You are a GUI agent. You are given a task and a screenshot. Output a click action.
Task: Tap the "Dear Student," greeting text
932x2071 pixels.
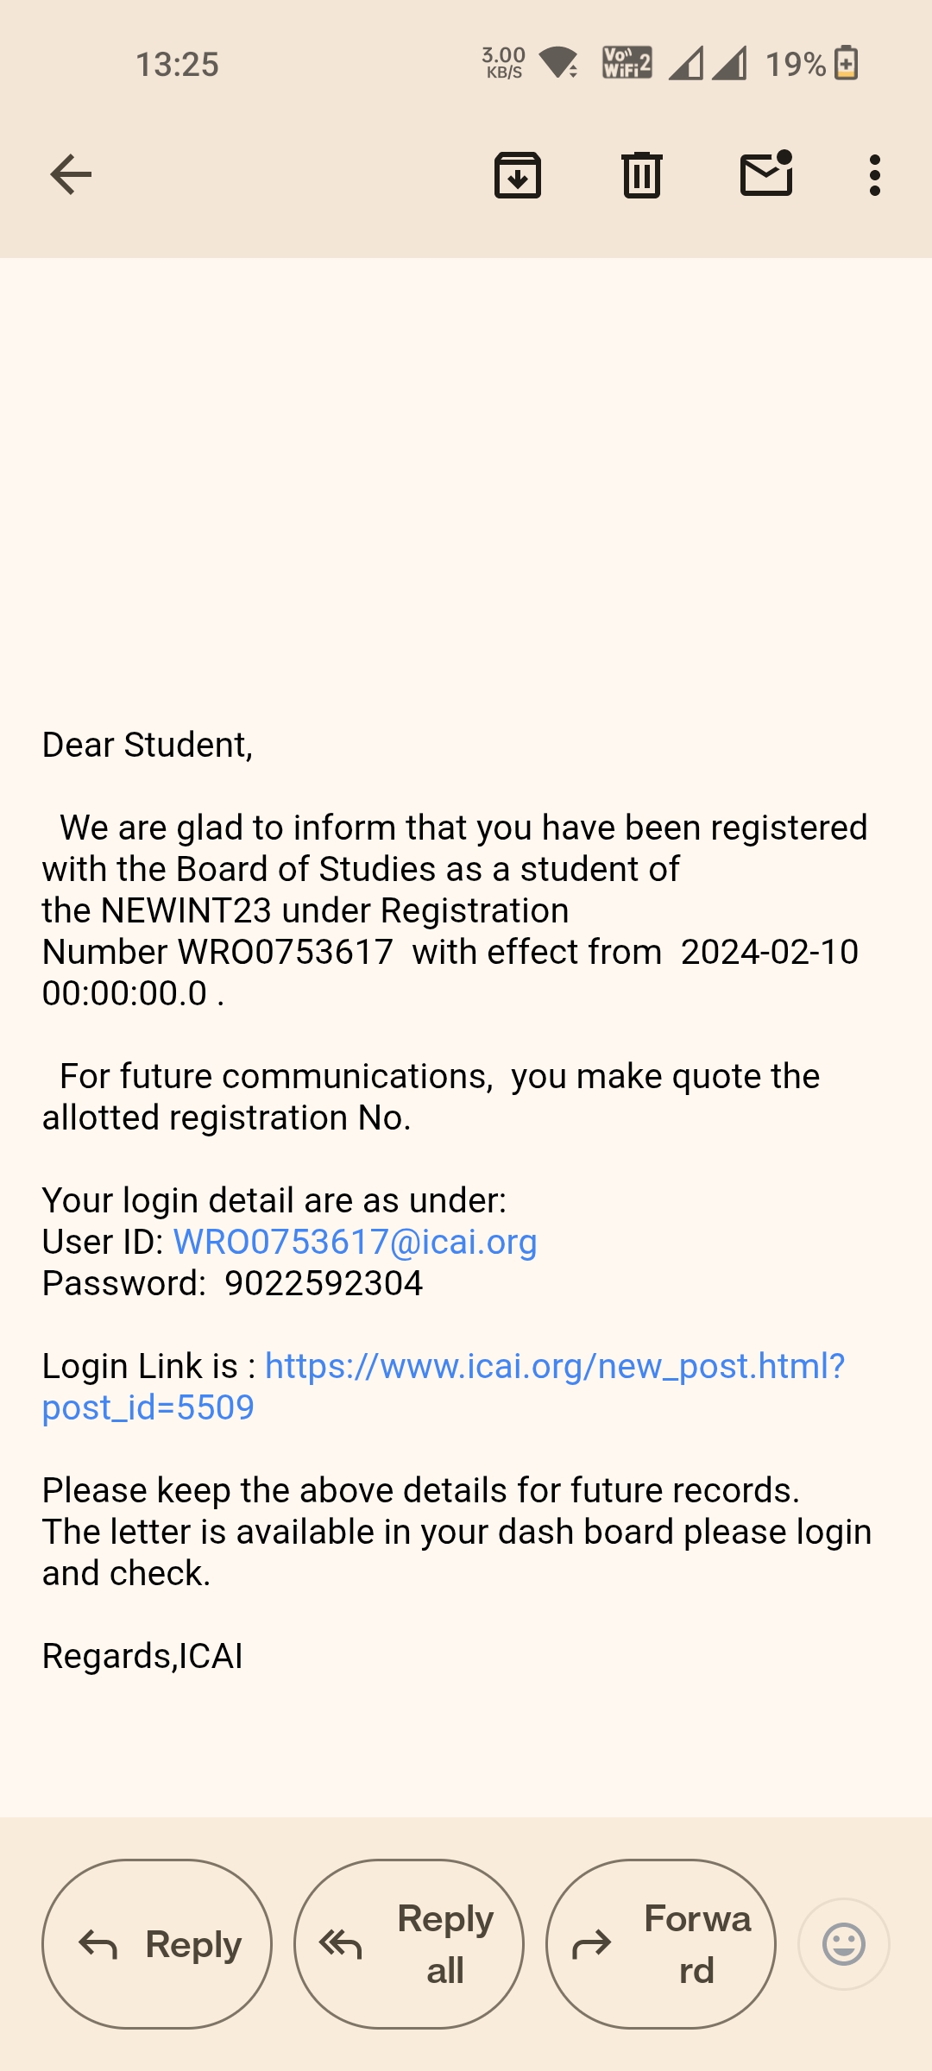click(x=148, y=745)
